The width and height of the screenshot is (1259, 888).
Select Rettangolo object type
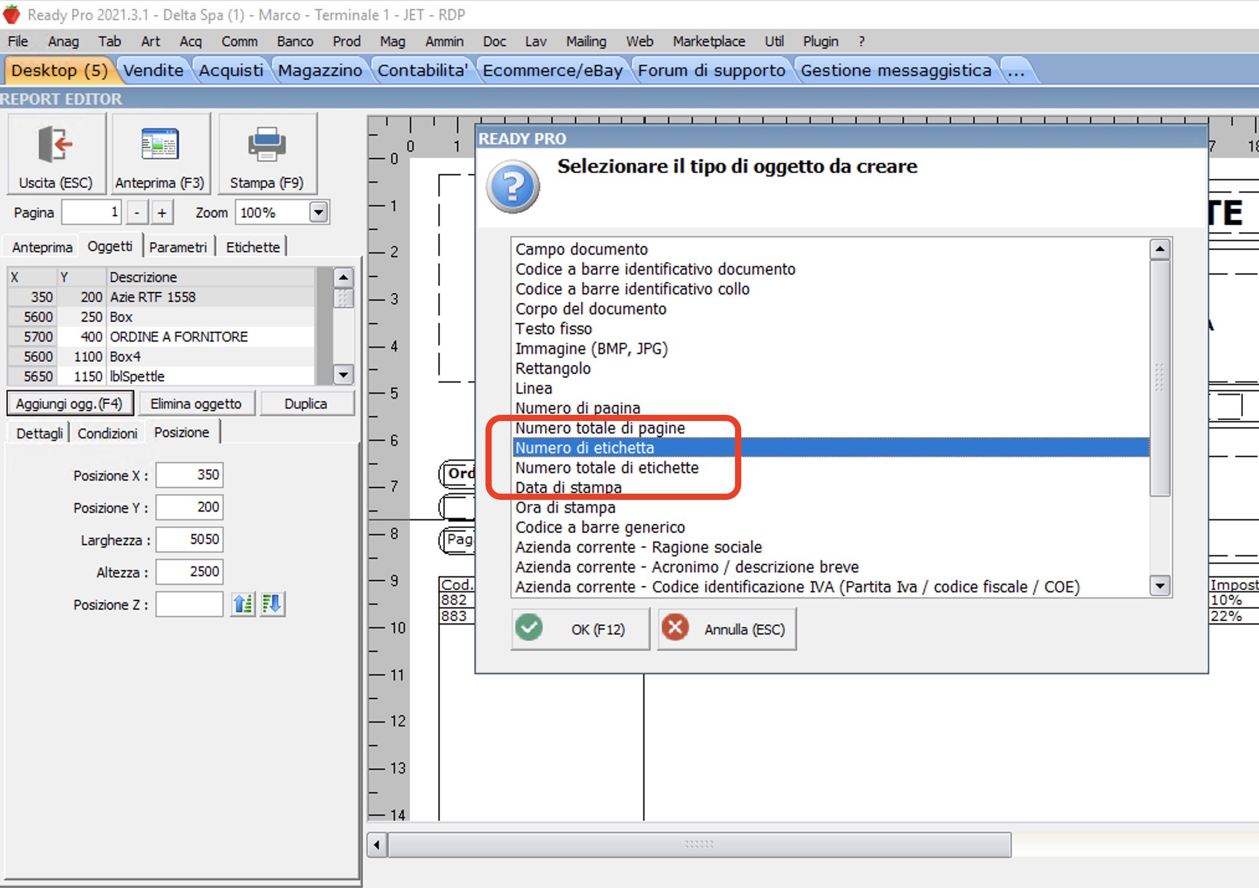831,368
